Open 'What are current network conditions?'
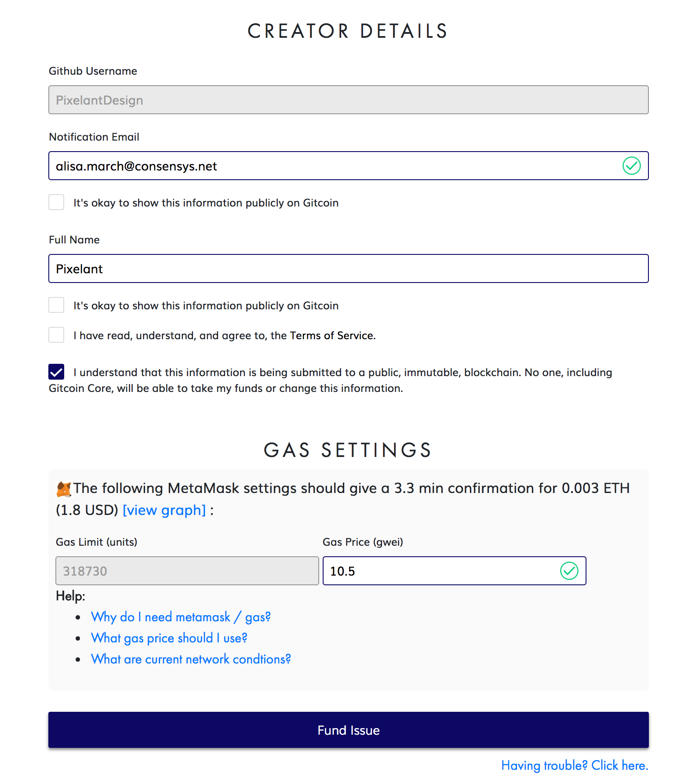This screenshot has height=783, width=699. pyautogui.click(x=191, y=659)
